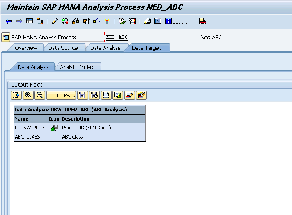Click the Ned ABC description text

[x=211, y=37]
